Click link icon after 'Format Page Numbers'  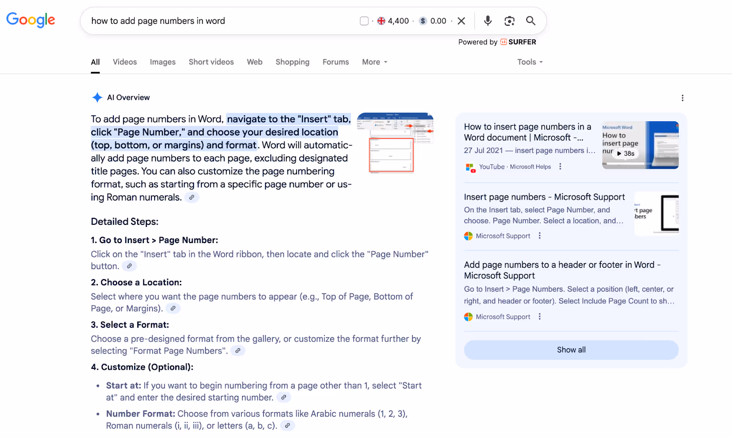pos(238,351)
